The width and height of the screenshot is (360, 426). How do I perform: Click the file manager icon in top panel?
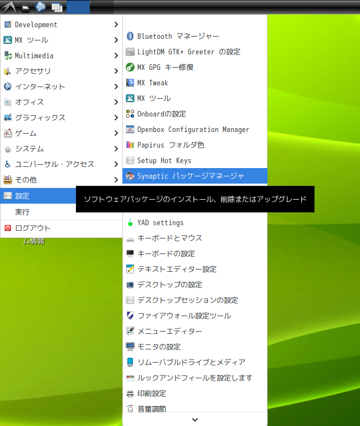click(x=25, y=7)
